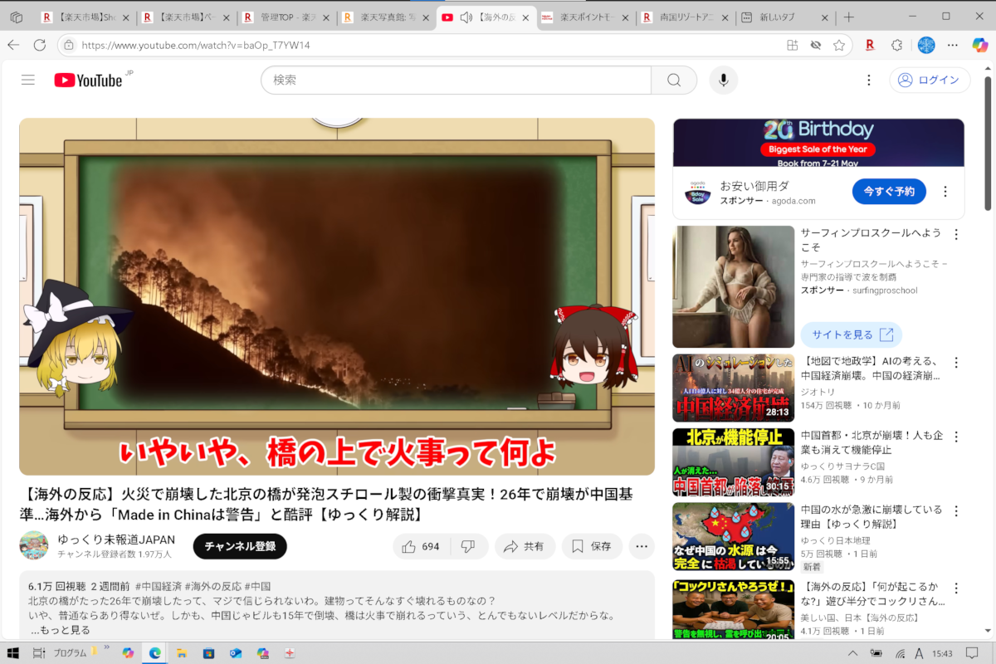Screen dimensions: 996x664
Task: Subscribe with the チャンネル登録 button
Action: [x=240, y=546]
